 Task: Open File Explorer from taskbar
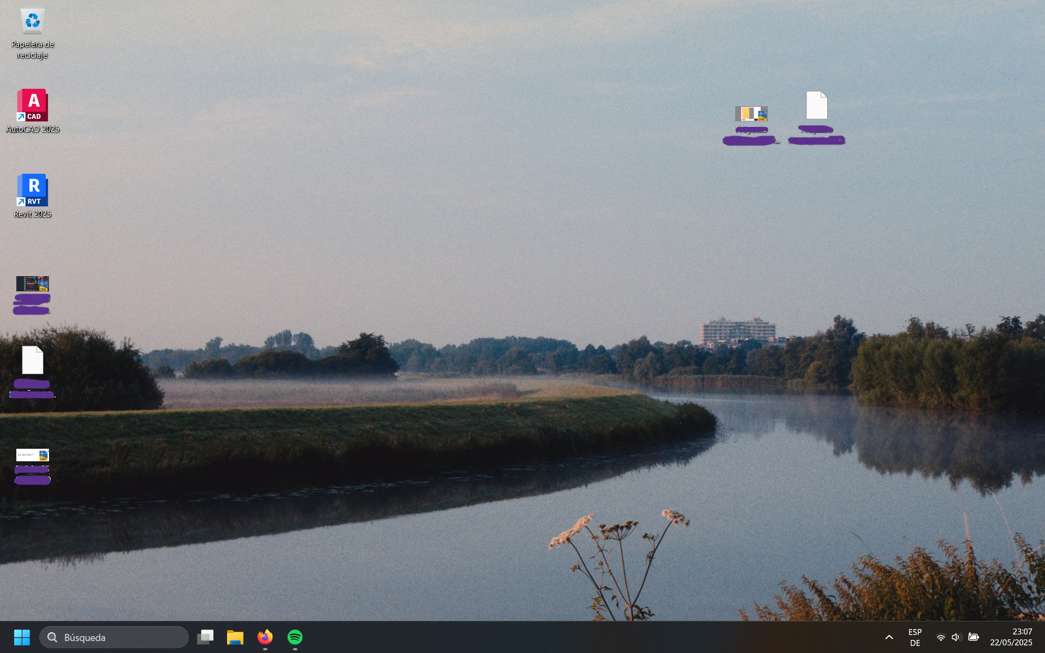[235, 637]
